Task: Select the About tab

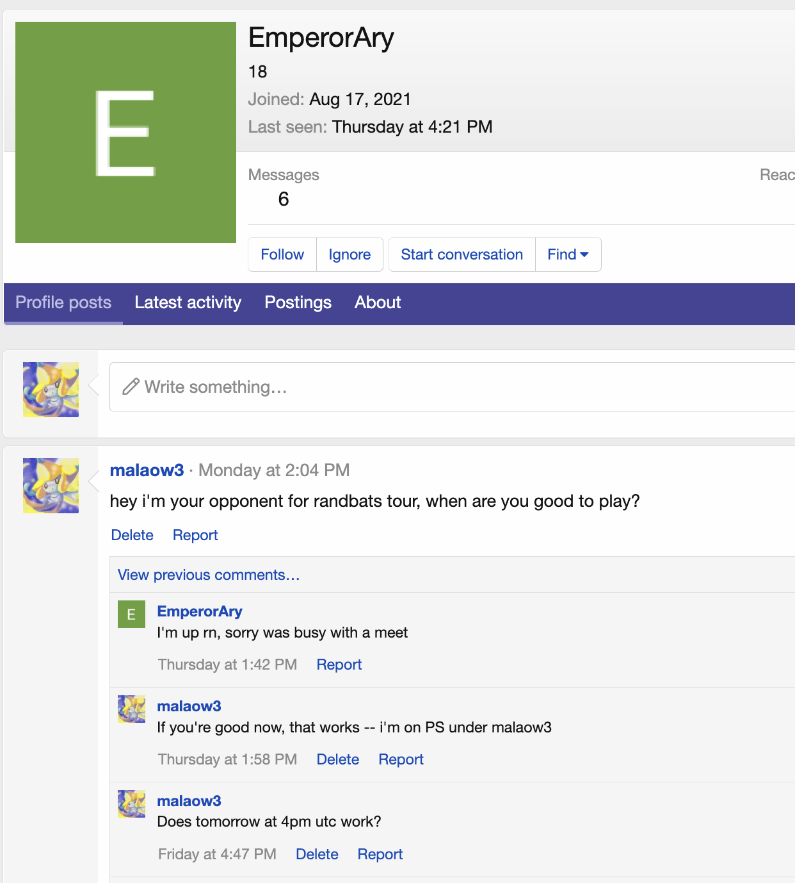Action: pyautogui.click(x=378, y=302)
